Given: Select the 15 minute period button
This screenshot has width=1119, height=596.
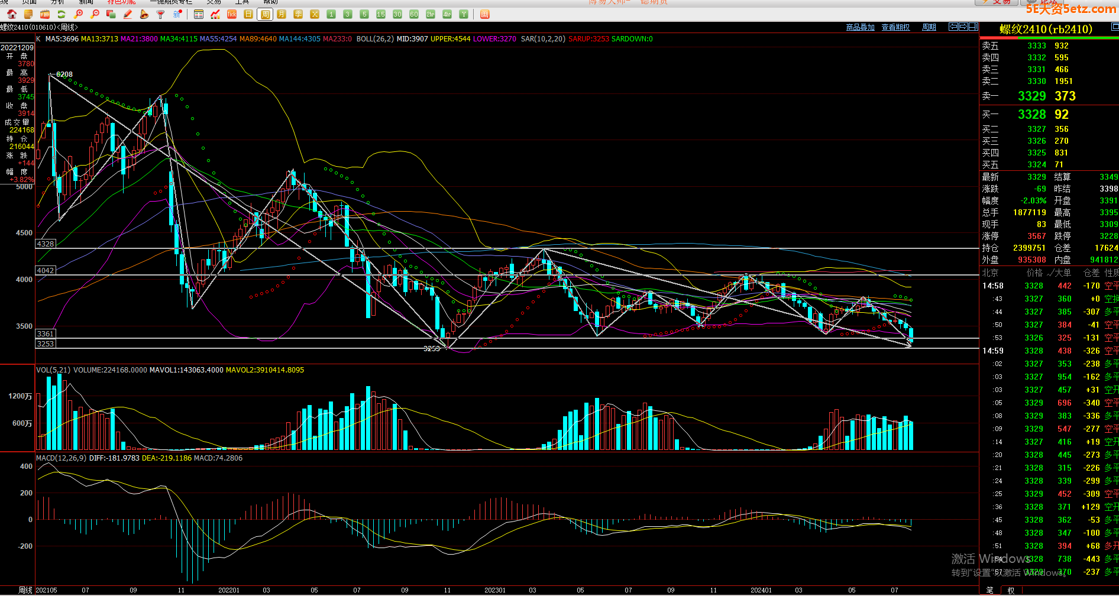Looking at the screenshot, I should click(381, 14).
